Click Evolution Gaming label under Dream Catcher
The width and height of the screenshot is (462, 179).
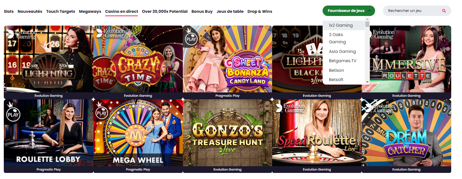[x=406, y=169]
